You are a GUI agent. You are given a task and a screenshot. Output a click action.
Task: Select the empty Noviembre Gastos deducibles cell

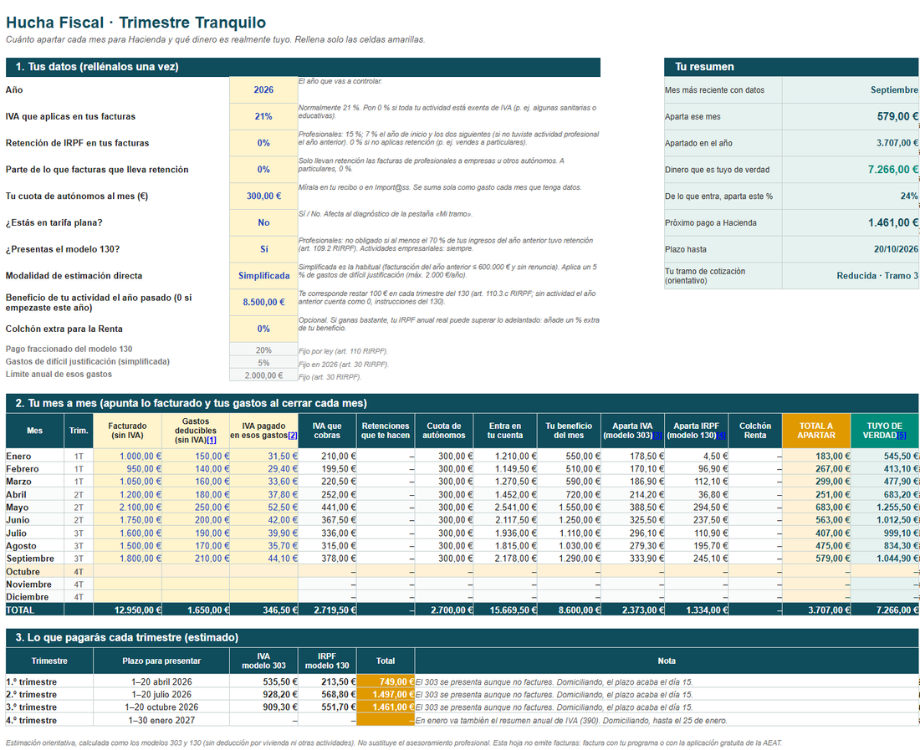(196, 584)
